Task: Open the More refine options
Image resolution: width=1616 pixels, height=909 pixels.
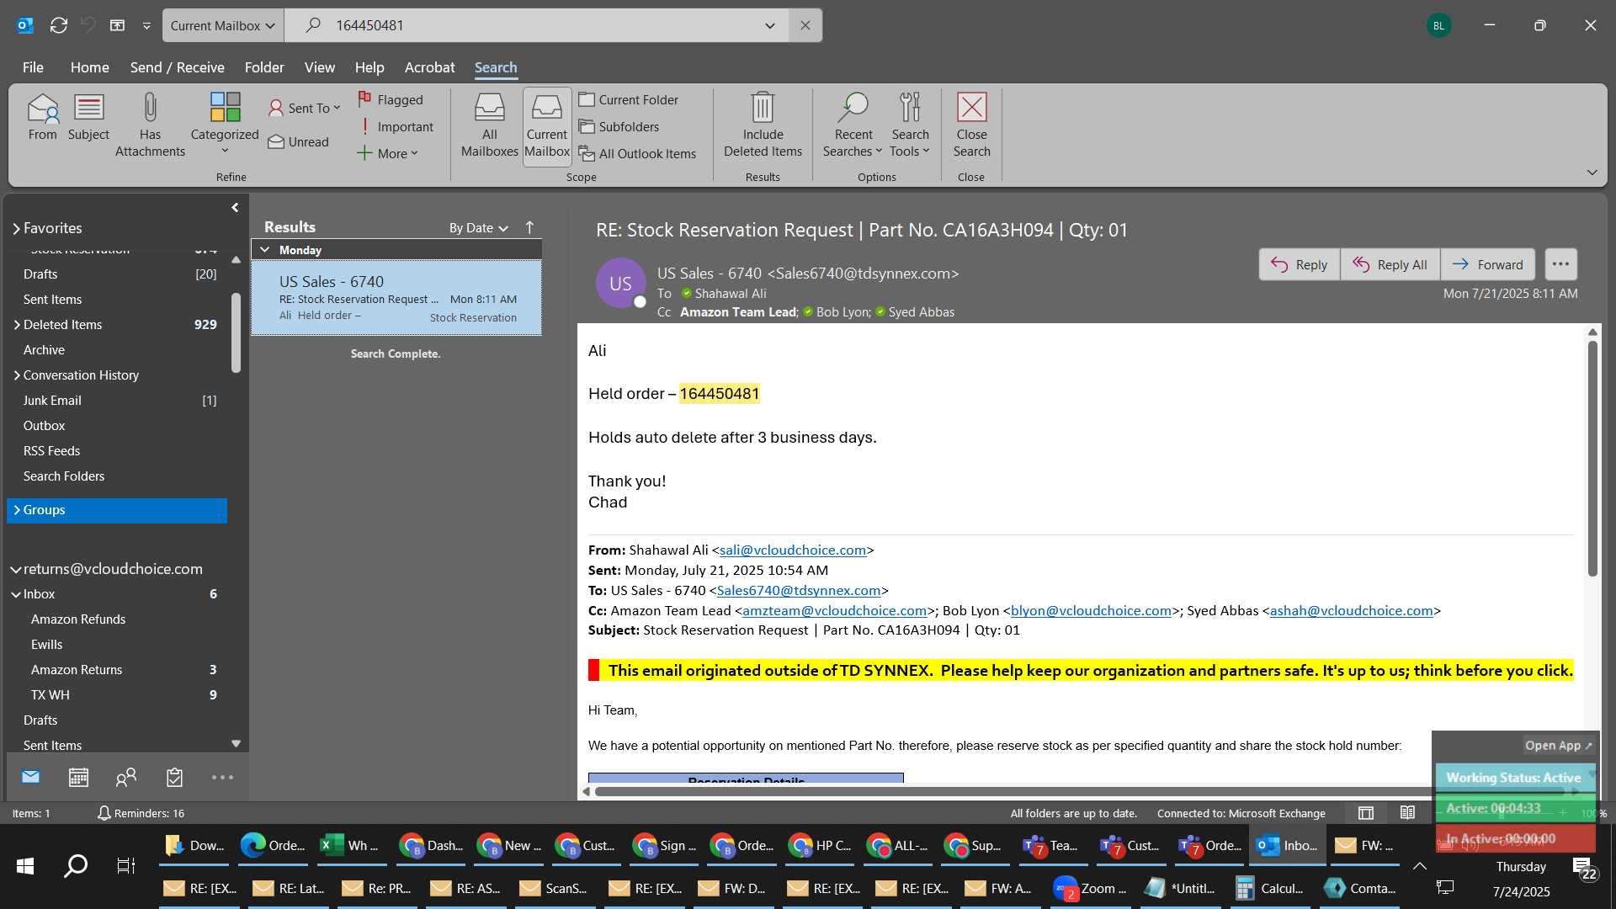Action: click(x=387, y=153)
